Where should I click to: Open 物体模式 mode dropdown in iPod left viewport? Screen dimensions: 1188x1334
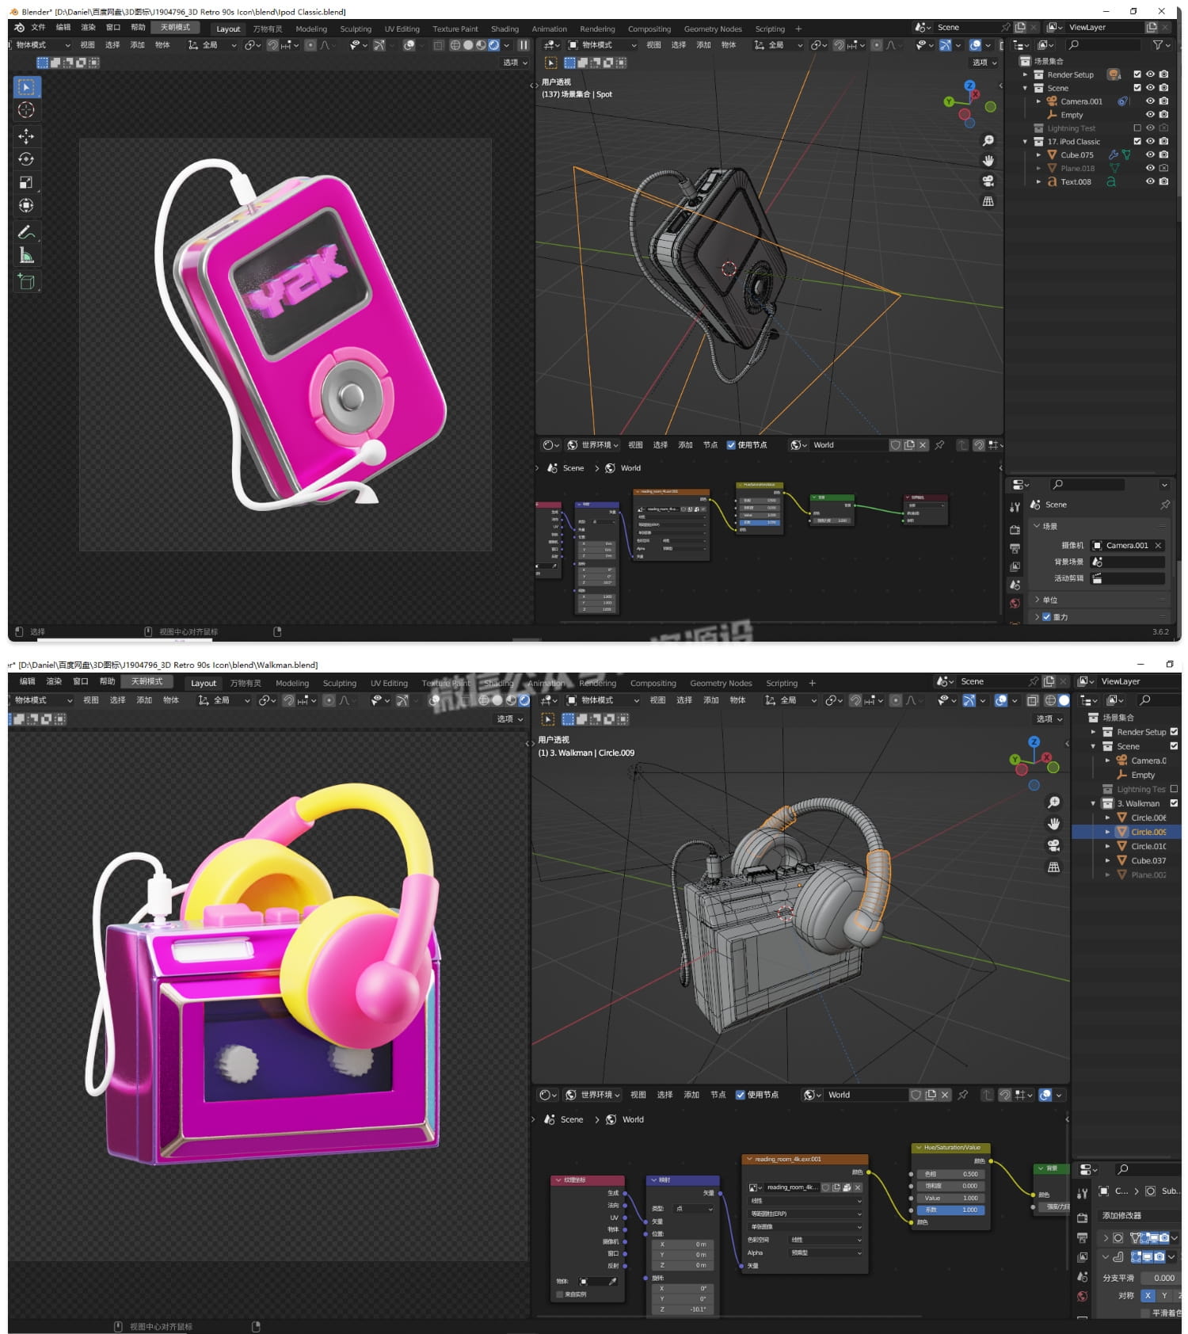click(x=42, y=45)
